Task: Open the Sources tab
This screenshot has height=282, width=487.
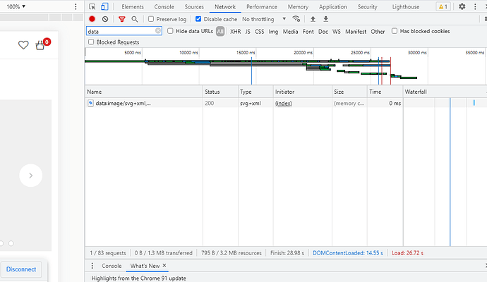Action: 194,7
